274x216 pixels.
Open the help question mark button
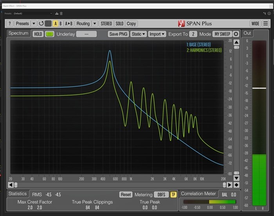pyautogui.click(x=10, y=23)
